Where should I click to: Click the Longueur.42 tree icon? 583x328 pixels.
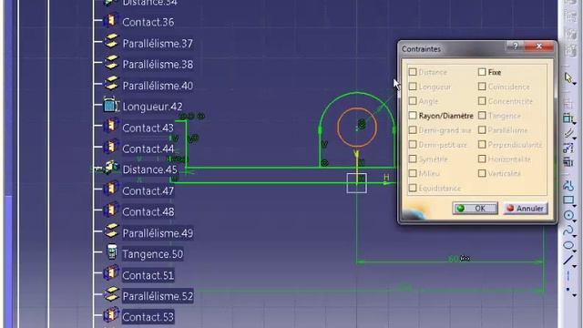click(x=111, y=106)
